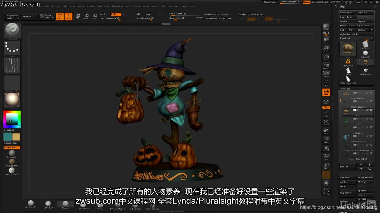The height and width of the screenshot is (213, 380).
Task: Toggle Persp perspective view
Action: (x=326, y=74)
